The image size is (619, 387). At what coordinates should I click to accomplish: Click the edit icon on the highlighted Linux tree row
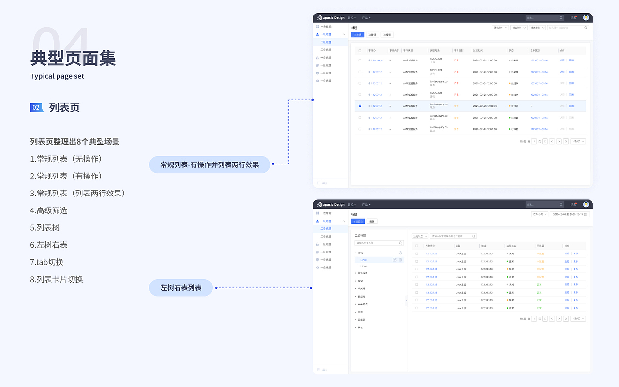(x=394, y=260)
